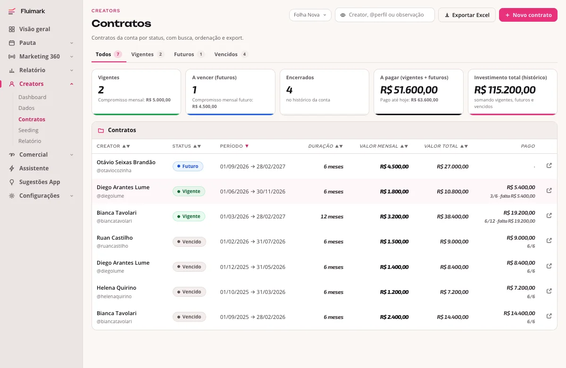This screenshot has height=368, width=566.
Task: Open Relatório submenu under Creators
Action: (30, 141)
